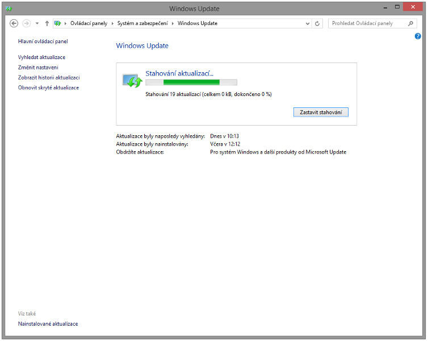Expand chevron after Ovládací panely
This screenshot has width=428, height=341.
click(x=112, y=23)
